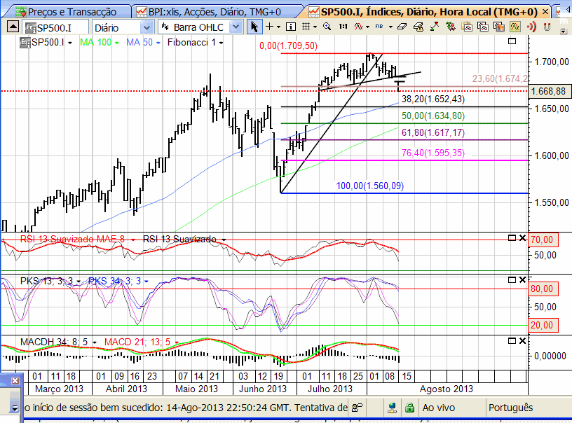This screenshot has height=423, width=572.
Task: Click the second chart template icon
Action: [483, 27]
